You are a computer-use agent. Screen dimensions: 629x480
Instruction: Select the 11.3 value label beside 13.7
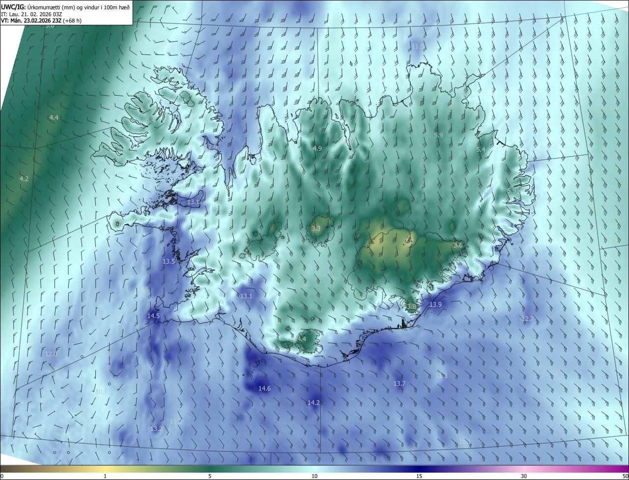[441, 375]
